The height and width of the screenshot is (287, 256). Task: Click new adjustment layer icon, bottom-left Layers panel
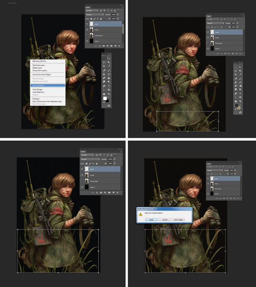click(x=105, y=192)
